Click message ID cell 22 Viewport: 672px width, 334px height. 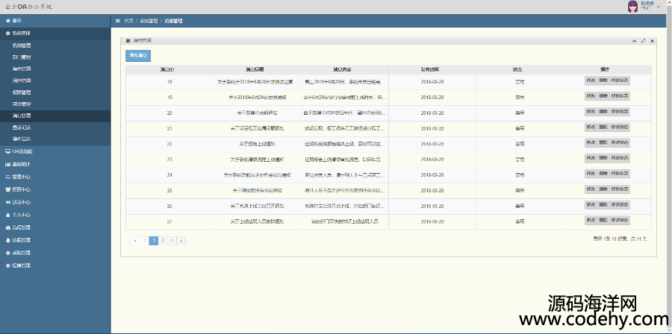pyautogui.click(x=169, y=144)
